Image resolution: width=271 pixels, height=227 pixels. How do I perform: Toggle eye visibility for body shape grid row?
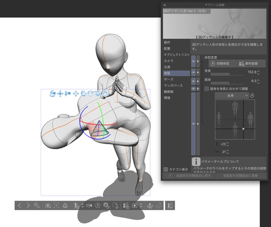coord(194,124)
